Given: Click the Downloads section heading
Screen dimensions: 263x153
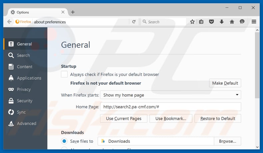Looking at the screenshot, I should [73, 132].
